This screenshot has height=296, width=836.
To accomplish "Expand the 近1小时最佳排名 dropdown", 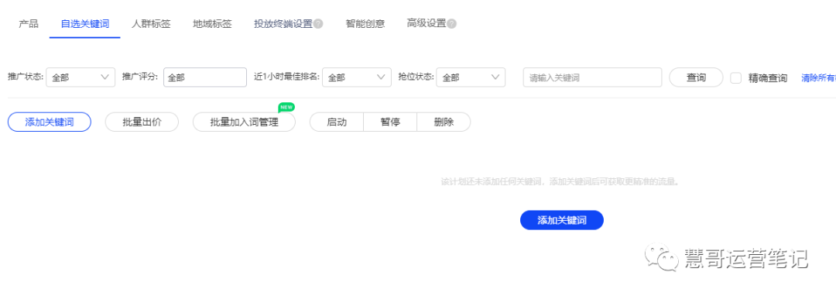I will point(357,77).
